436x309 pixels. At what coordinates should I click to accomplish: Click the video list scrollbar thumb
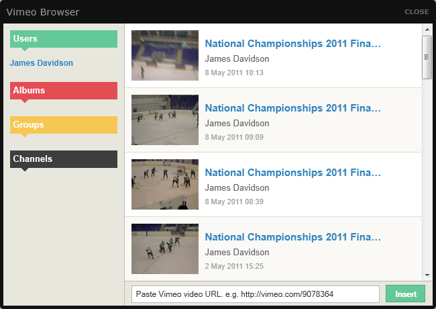pyautogui.click(x=427, y=57)
